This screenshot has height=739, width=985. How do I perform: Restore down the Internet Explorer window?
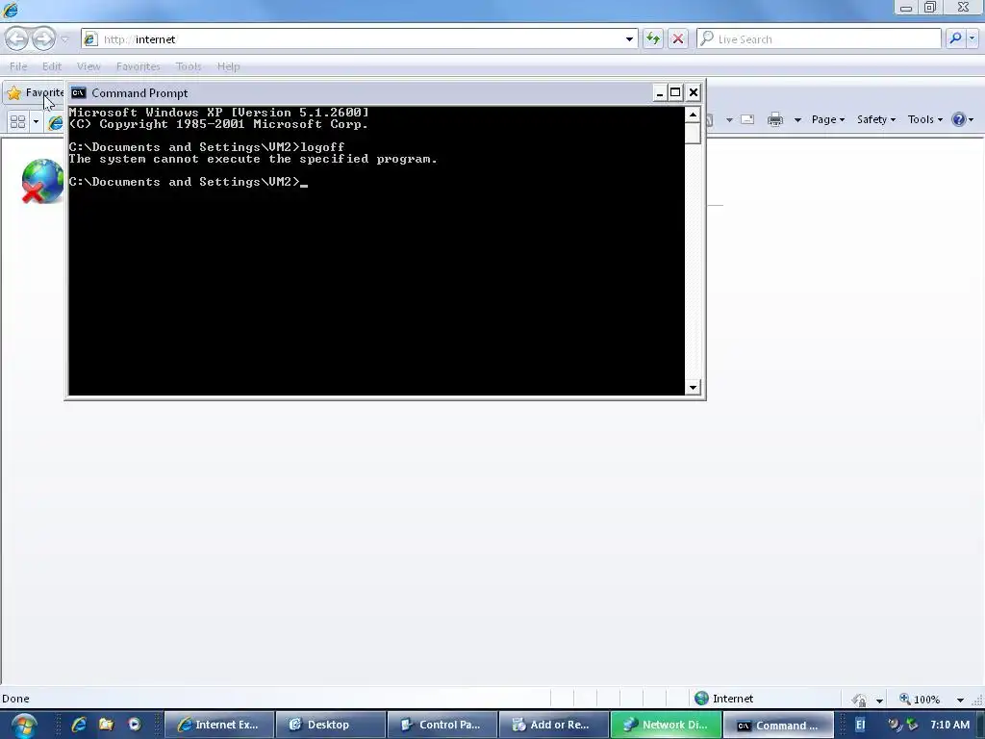point(930,8)
